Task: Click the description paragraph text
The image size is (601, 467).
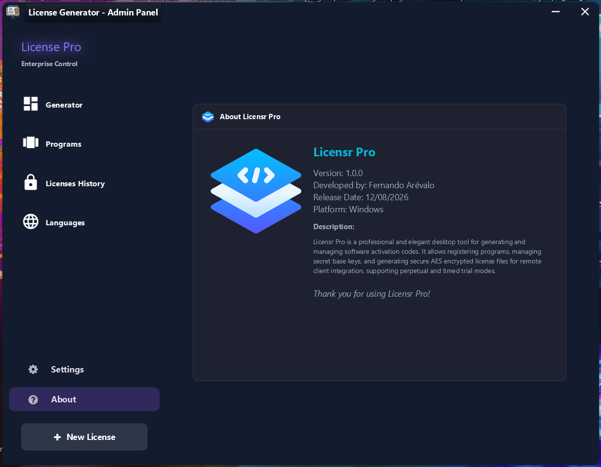Action: [427, 256]
